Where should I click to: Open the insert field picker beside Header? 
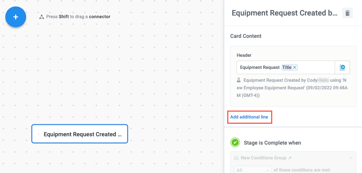point(342,67)
